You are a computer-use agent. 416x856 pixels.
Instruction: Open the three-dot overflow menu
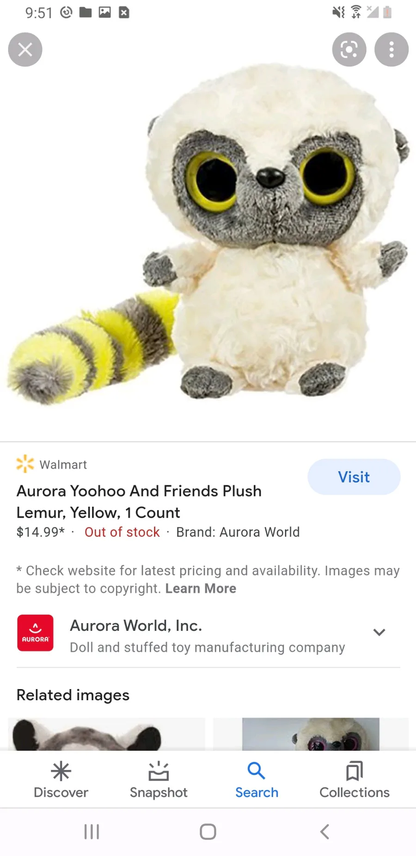tap(391, 49)
